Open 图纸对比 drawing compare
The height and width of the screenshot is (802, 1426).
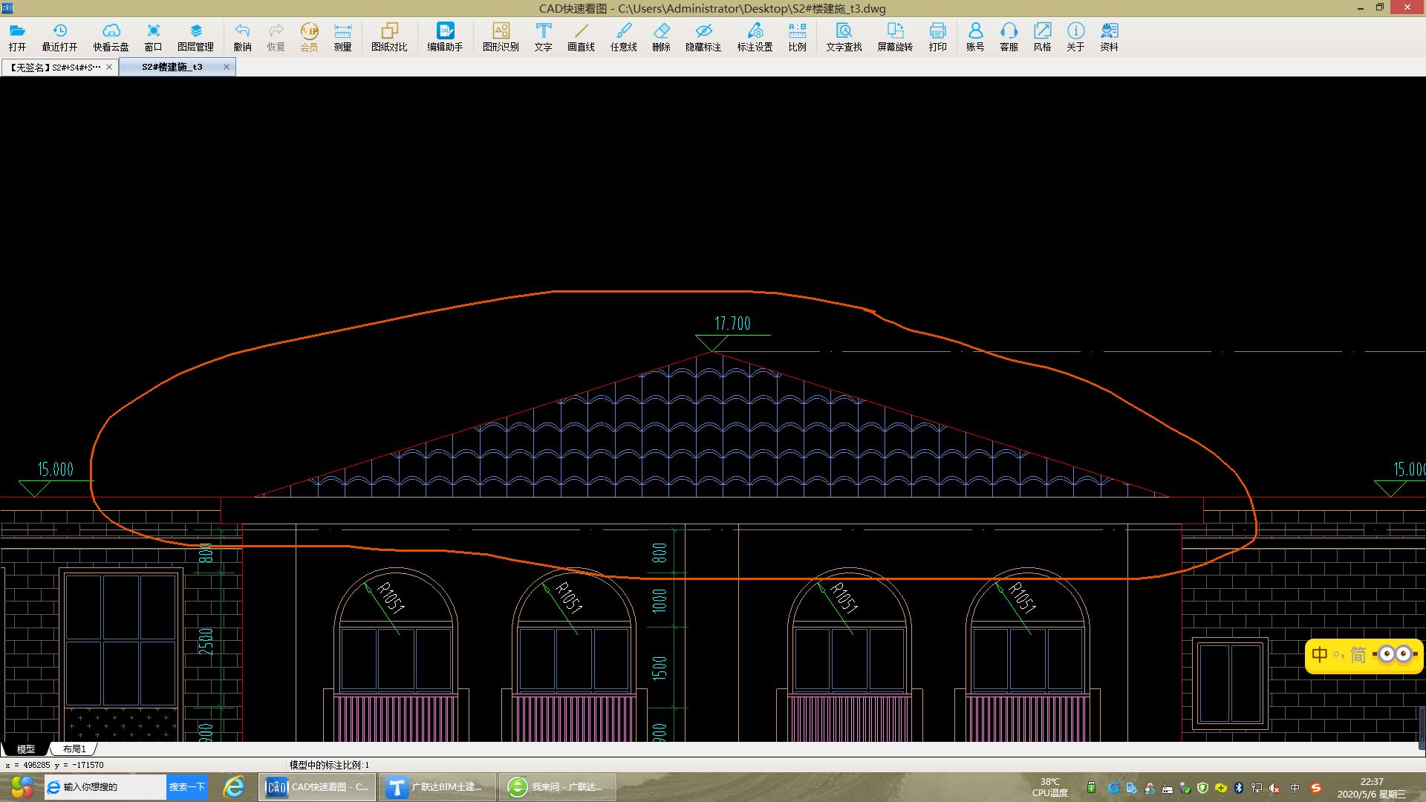[389, 37]
